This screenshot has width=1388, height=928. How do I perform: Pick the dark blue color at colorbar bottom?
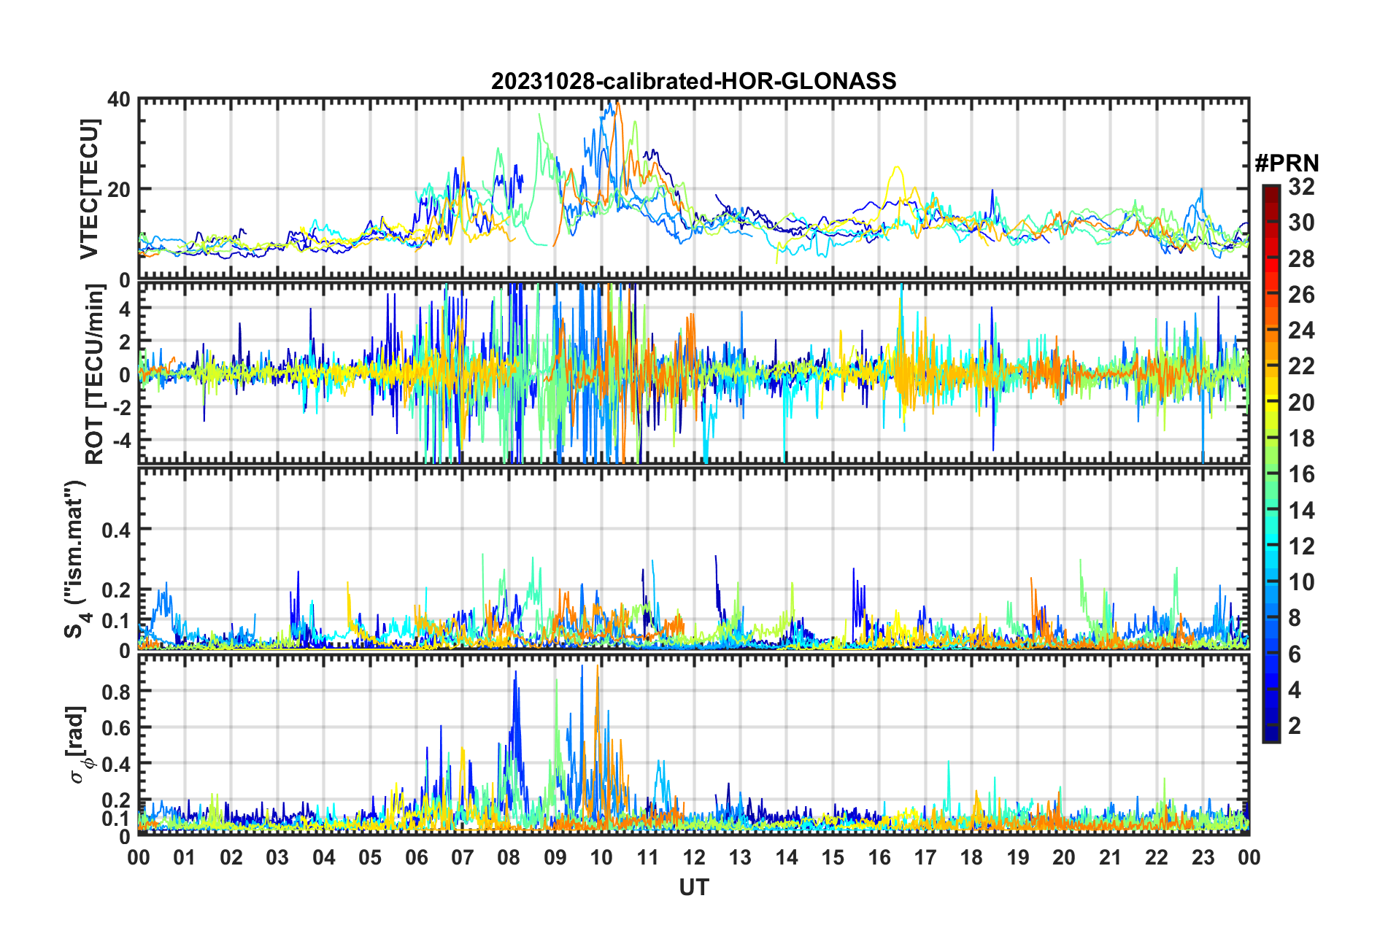pos(1271,735)
